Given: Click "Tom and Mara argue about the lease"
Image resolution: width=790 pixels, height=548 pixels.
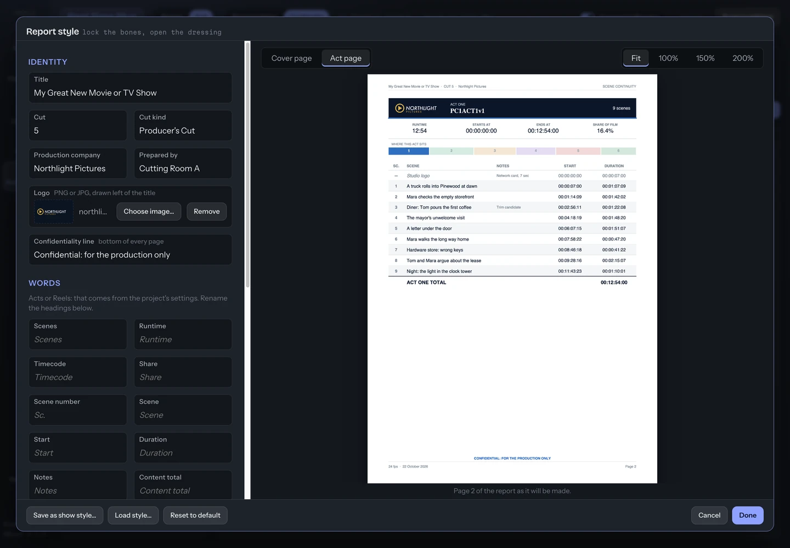Looking at the screenshot, I should pyautogui.click(x=444, y=261).
